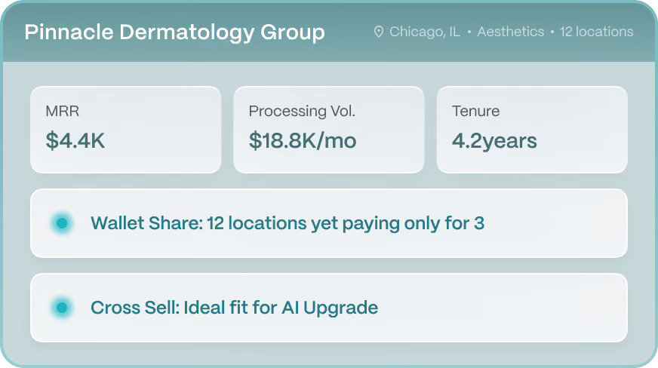Click the 4.2years tenure value
Viewport: 658px width, 368px height.
pyautogui.click(x=494, y=141)
